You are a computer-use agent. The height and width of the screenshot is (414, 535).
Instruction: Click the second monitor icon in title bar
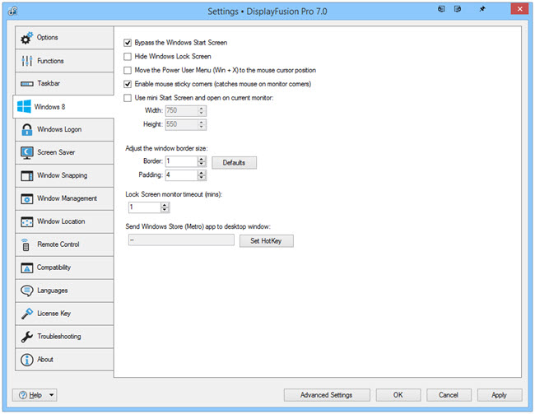(458, 9)
